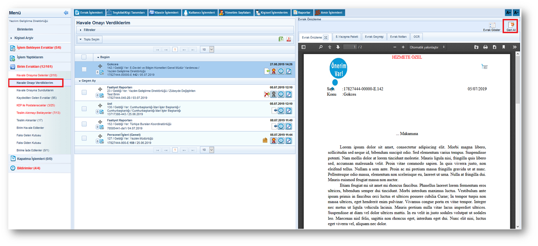Select Kaydedilen Gelen Evraklar (95)
538x246 pixels.
click(x=36, y=98)
